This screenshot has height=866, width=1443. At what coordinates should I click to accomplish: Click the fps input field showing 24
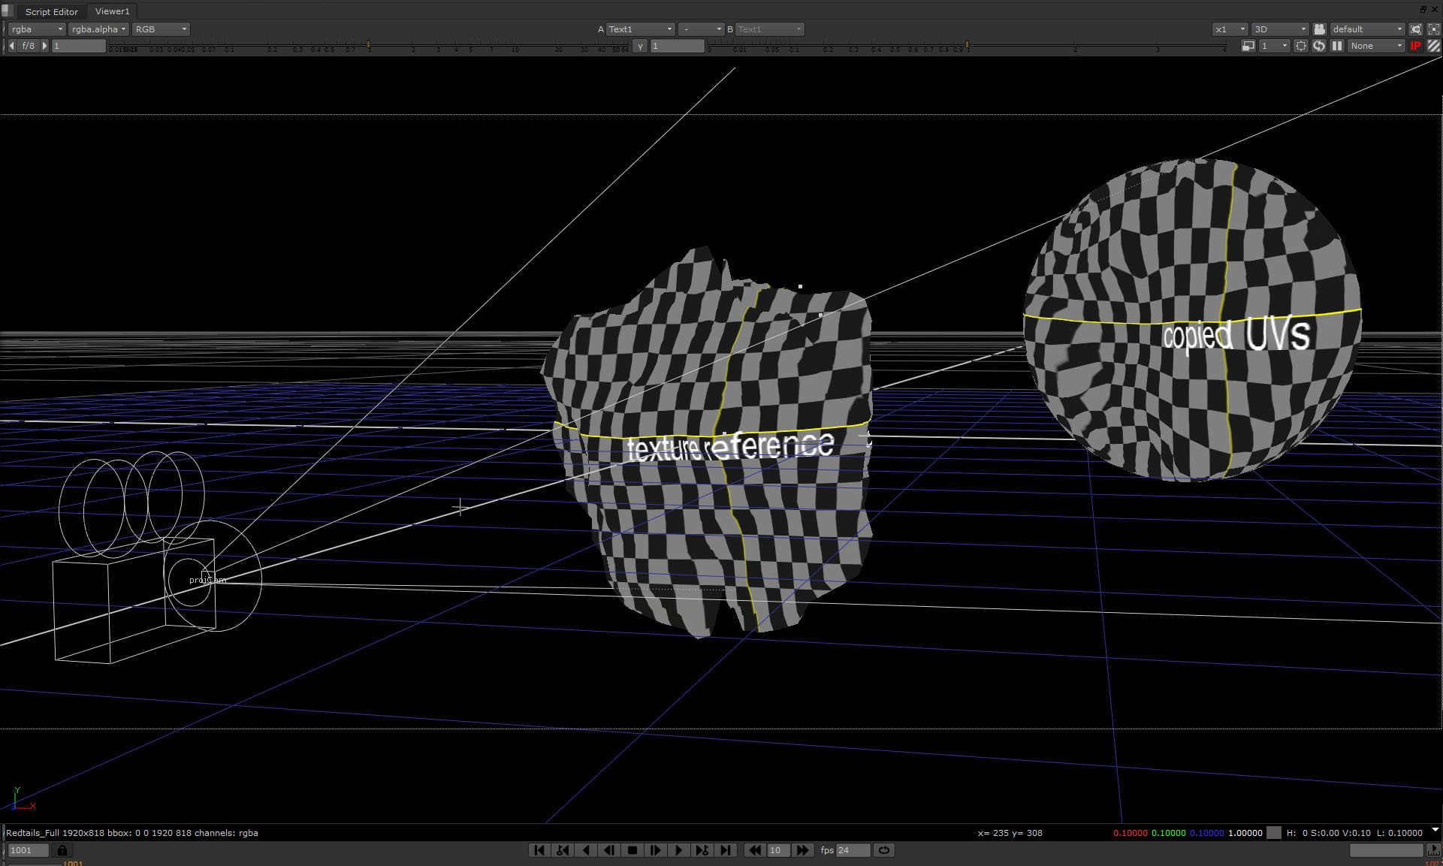pos(852,850)
